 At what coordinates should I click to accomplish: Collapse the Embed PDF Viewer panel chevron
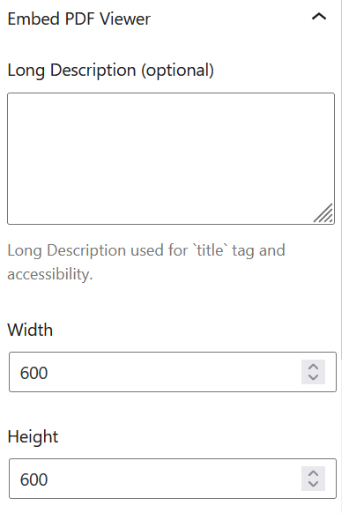[319, 17]
